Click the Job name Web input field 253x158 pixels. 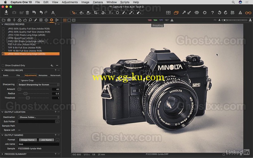coord(39,144)
